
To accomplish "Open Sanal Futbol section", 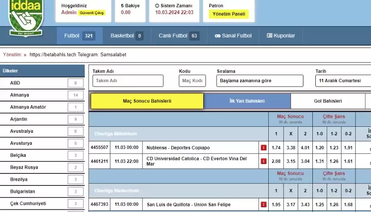I will click(x=233, y=36).
